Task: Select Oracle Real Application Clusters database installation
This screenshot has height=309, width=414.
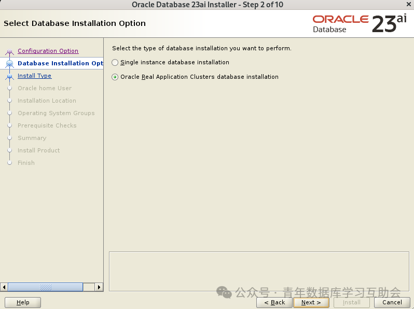Action: point(115,77)
